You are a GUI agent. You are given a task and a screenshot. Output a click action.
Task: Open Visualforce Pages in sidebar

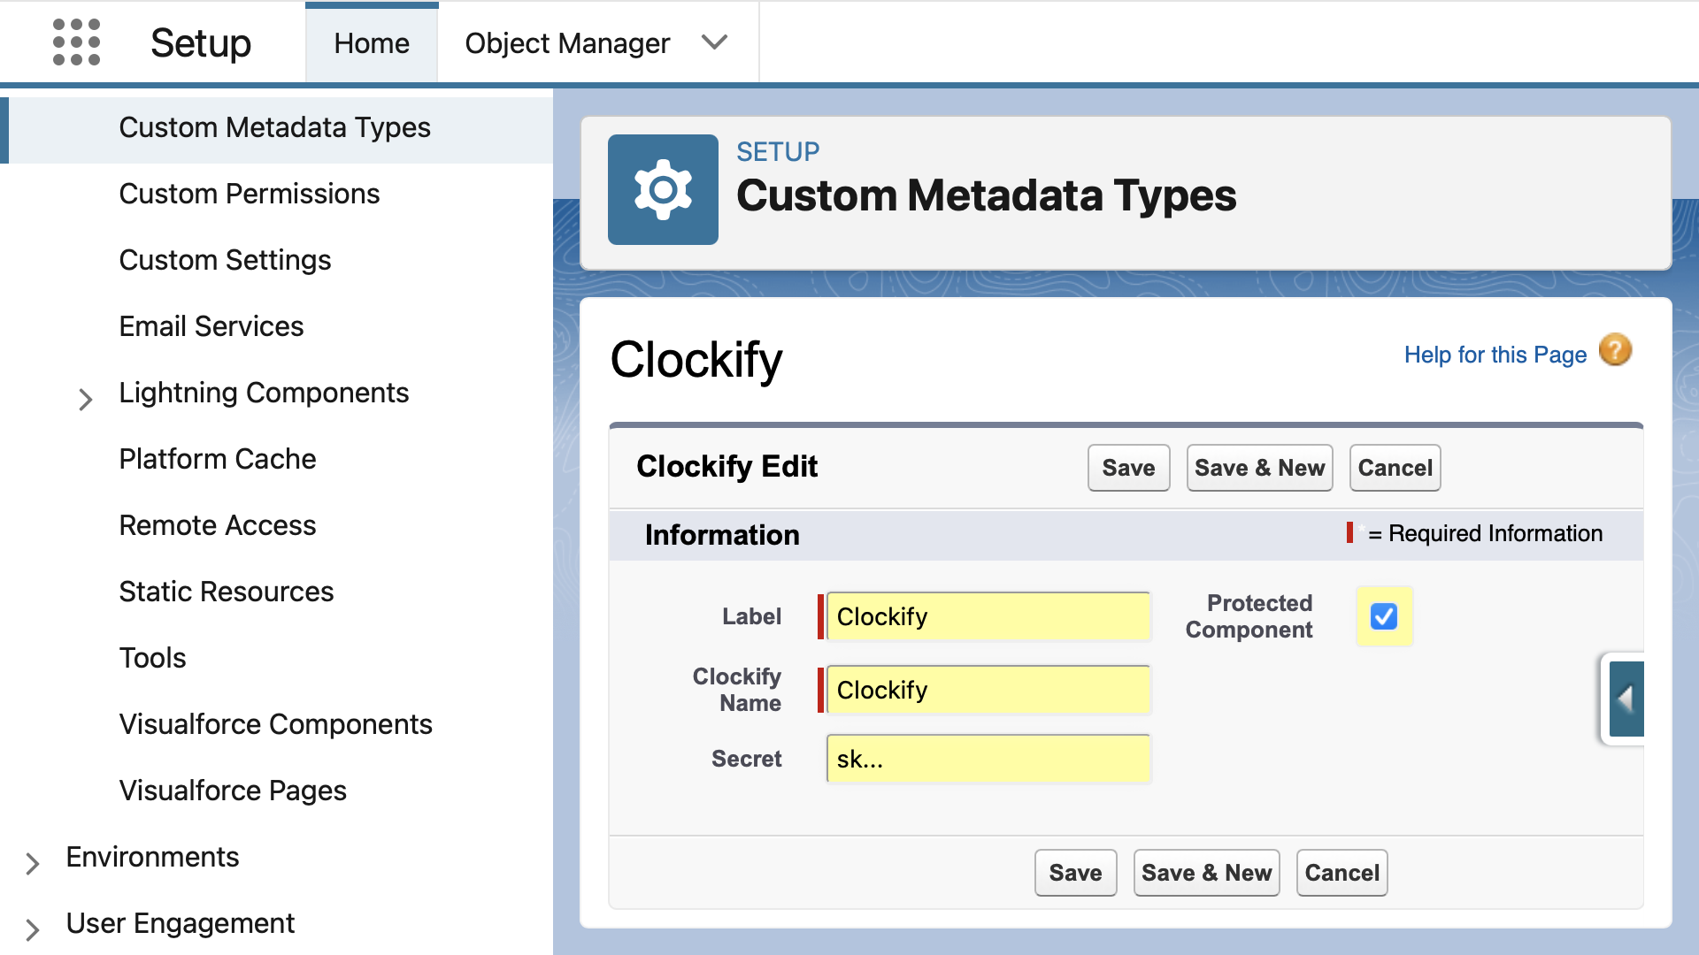click(233, 791)
